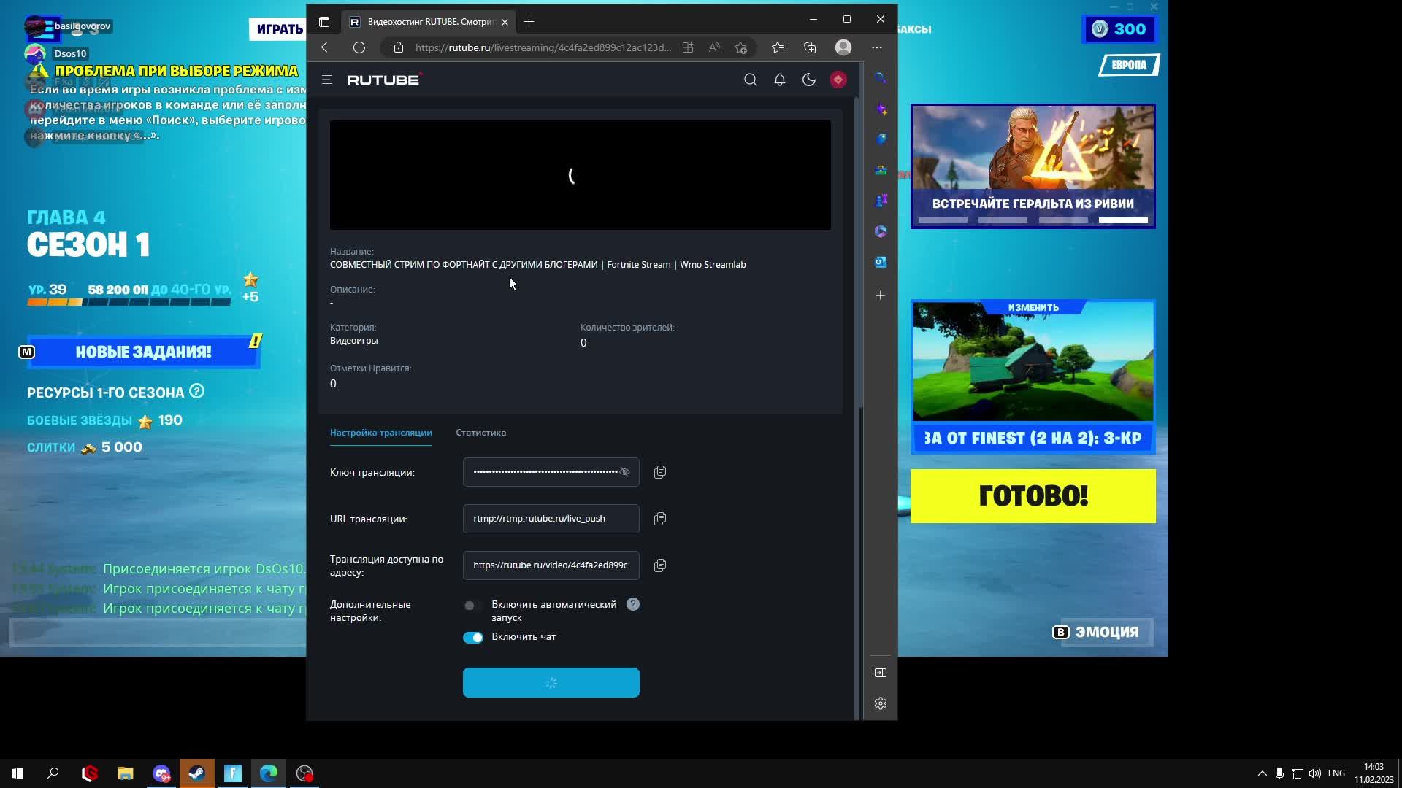Click the blue loading submit button
Screen dimensions: 1402x788
click(551, 682)
